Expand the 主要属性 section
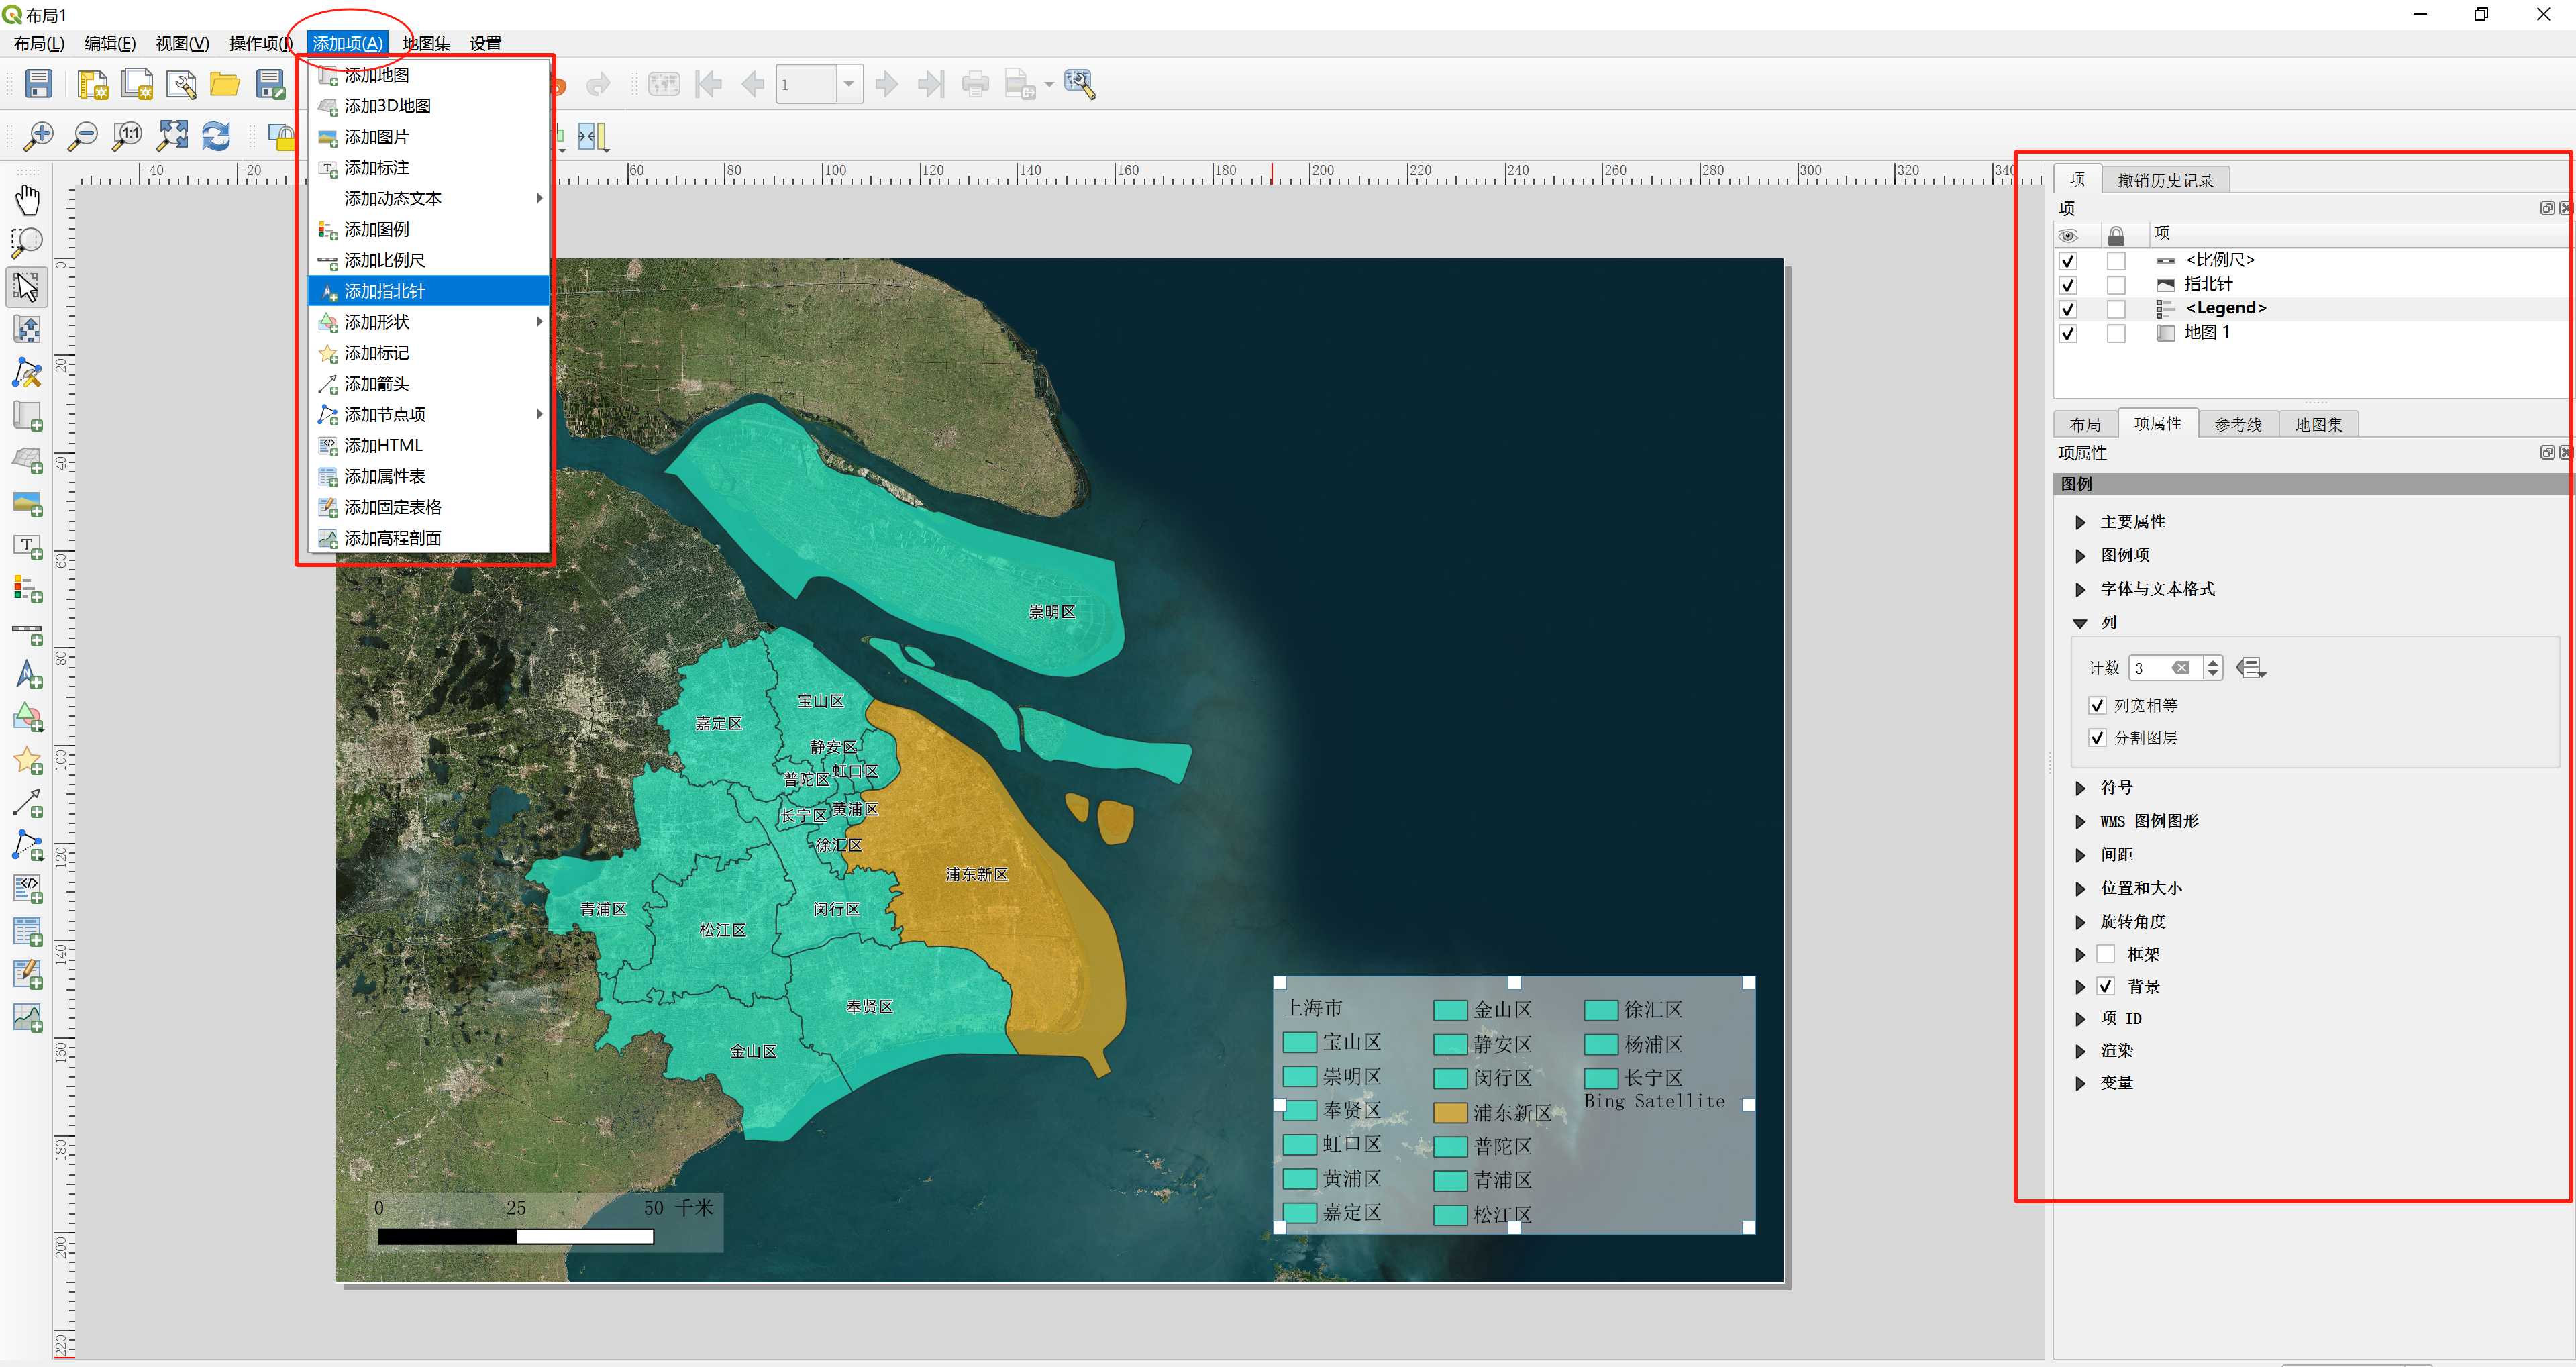The height and width of the screenshot is (1367, 2576). click(x=2081, y=522)
